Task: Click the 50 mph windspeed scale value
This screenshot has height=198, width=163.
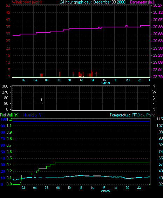Action: pos(8,5)
